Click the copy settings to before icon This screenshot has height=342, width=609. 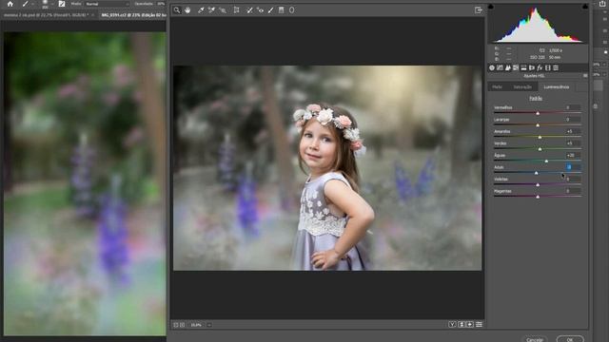pos(470,324)
